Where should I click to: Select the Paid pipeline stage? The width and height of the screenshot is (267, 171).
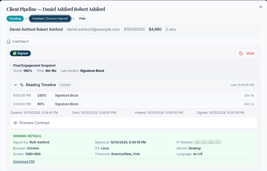82,18
